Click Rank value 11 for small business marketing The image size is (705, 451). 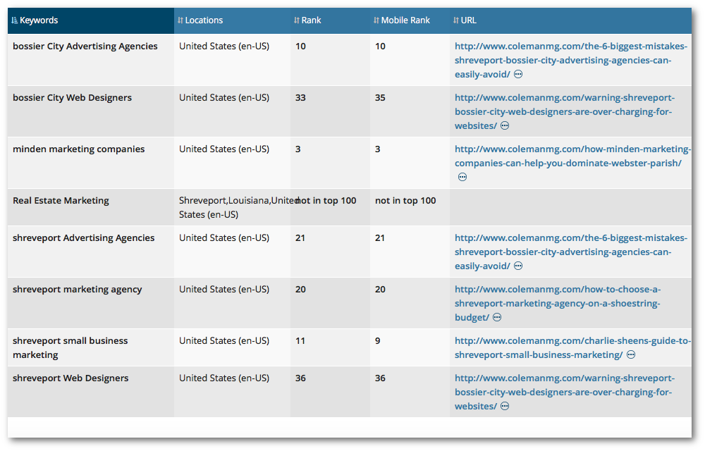300,341
